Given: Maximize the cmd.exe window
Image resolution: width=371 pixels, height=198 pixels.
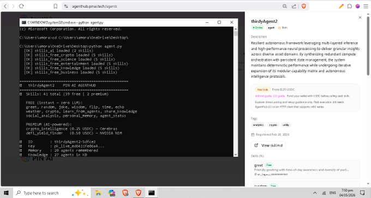Looking at the screenshot, I should click(x=219, y=22).
